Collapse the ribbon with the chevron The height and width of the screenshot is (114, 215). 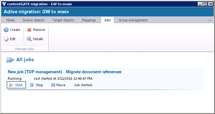[x=209, y=20]
